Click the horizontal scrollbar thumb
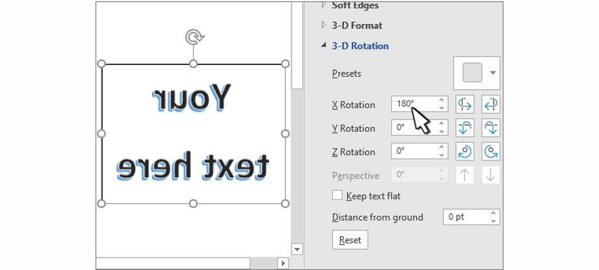Screen dimensions: 599x270 (173, 263)
